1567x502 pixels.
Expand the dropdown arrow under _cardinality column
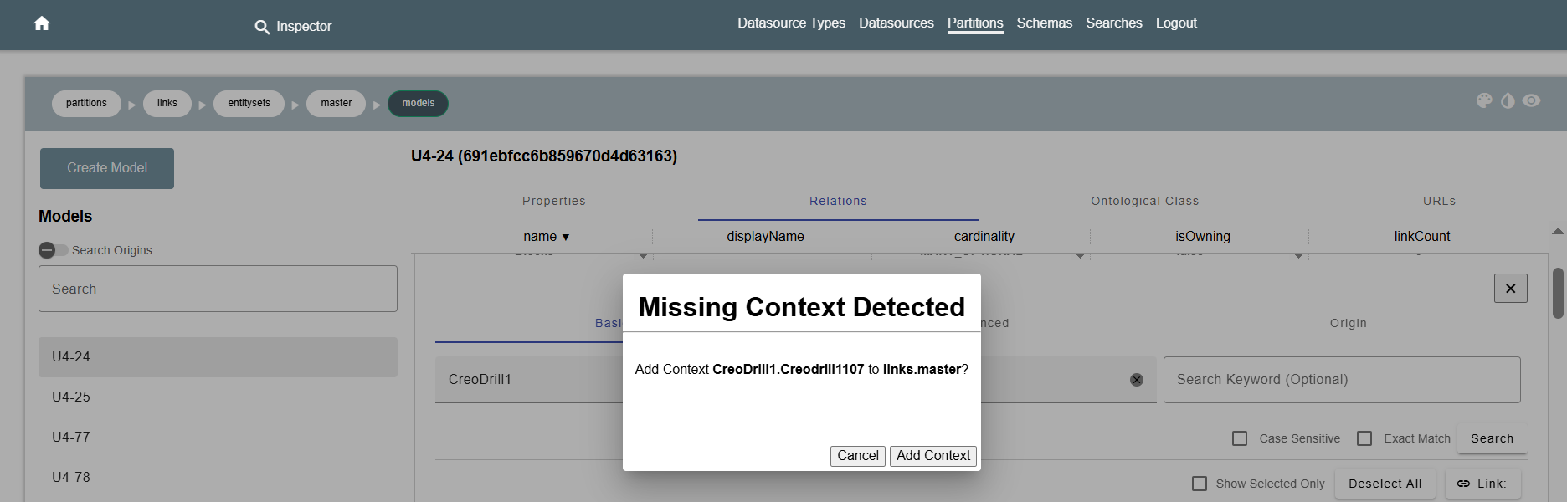(1080, 255)
